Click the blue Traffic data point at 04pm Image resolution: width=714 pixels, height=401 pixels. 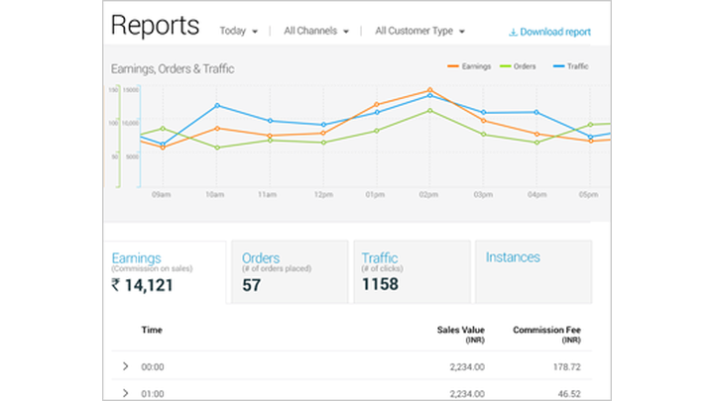click(536, 112)
